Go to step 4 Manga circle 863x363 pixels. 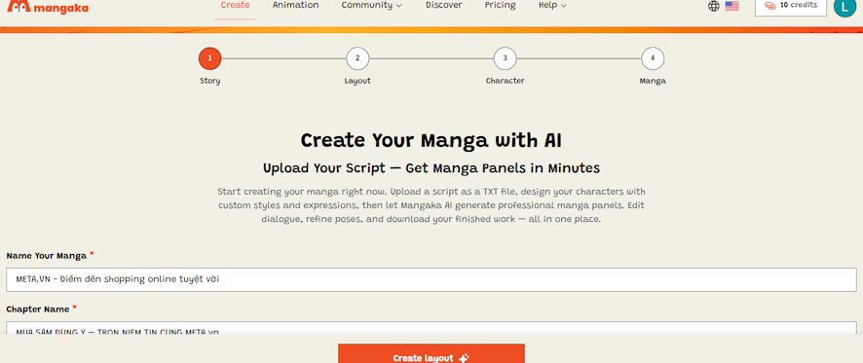click(653, 58)
